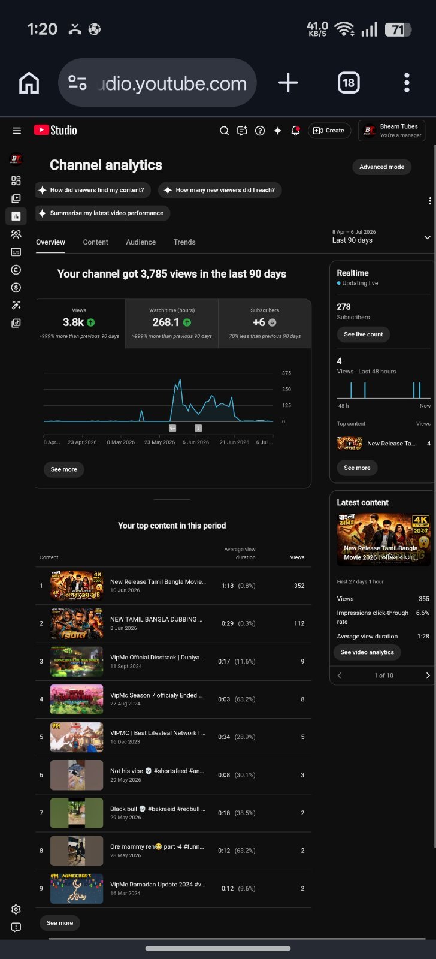Open the Earn dollar icon in sidebar
Screen dimensions: 436x959
coord(16,288)
